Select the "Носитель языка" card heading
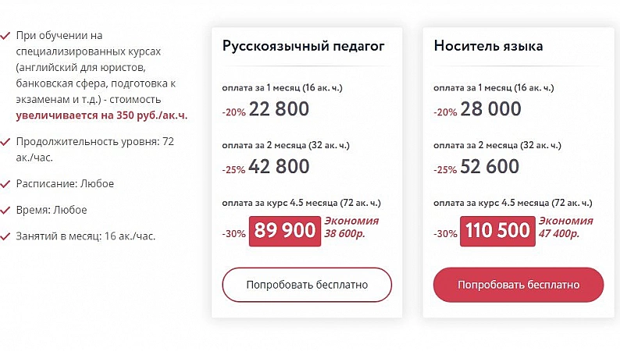The height and width of the screenshot is (351, 620). (488, 46)
